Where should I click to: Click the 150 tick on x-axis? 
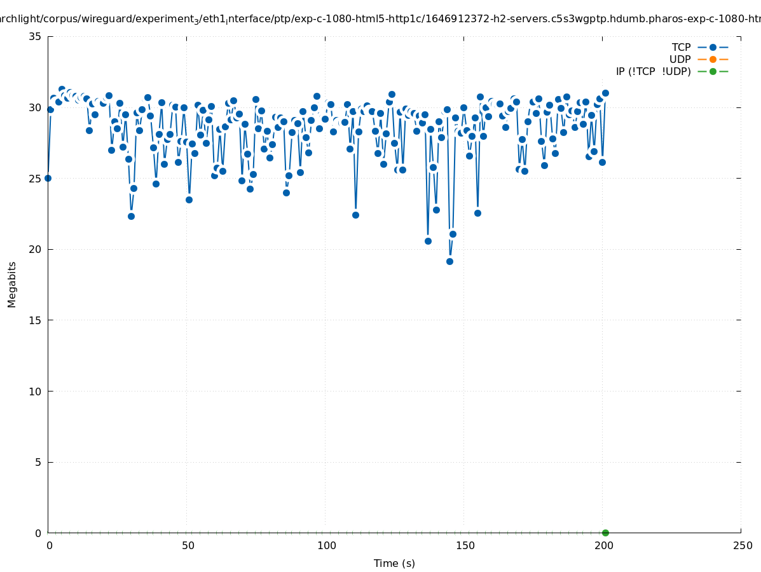(x=465, y=545)
